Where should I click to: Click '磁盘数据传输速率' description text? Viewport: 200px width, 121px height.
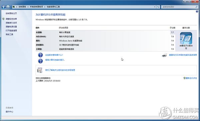click(66, 49)
